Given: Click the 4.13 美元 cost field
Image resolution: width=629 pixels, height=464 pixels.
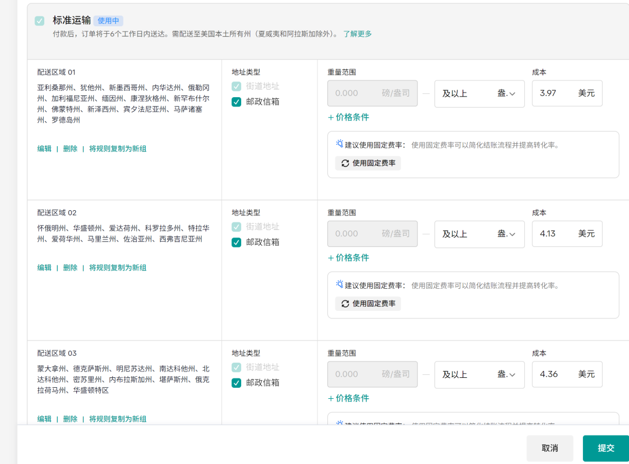Looking at the screenshot, I should [x=567, y=234].
